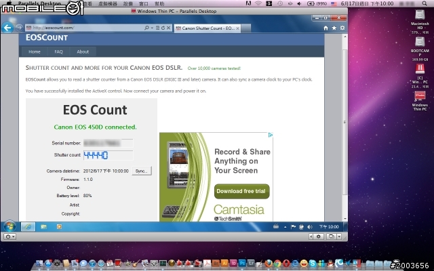The height and width of the screenshot is (271, 434).
Task: Launch Firefox from the Dock
Action: pyautogui.click(x=269, y=264)
